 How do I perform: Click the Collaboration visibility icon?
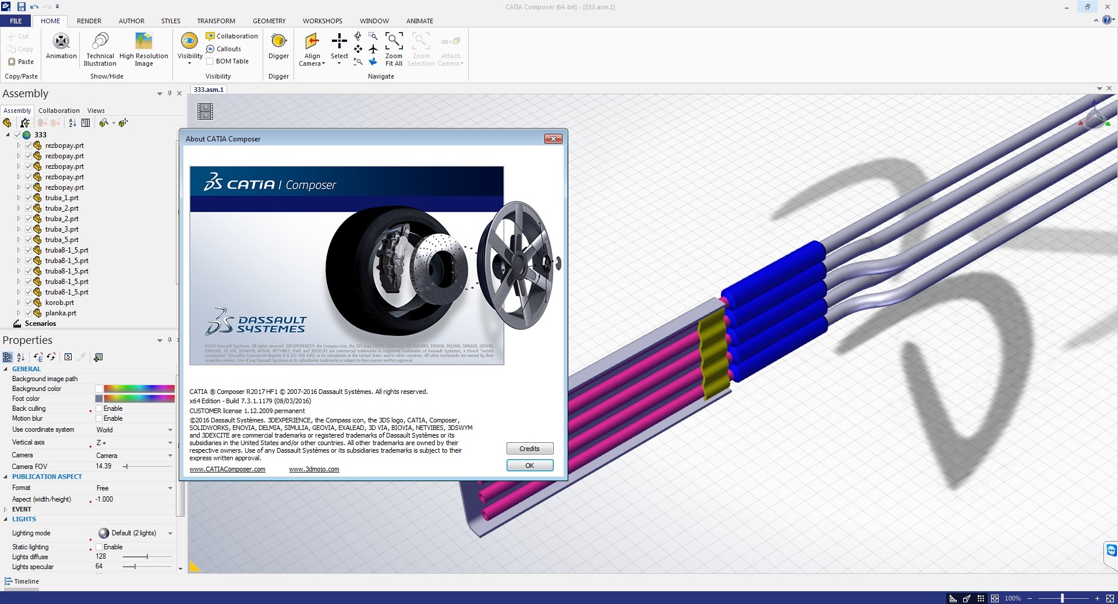210,36
